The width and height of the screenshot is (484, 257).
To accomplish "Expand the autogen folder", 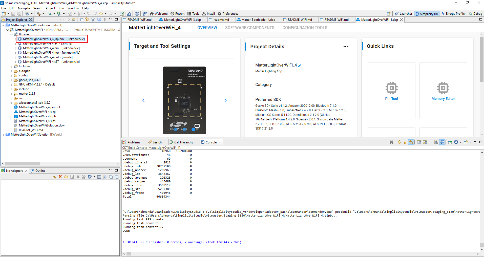I will tap(11, 71).
